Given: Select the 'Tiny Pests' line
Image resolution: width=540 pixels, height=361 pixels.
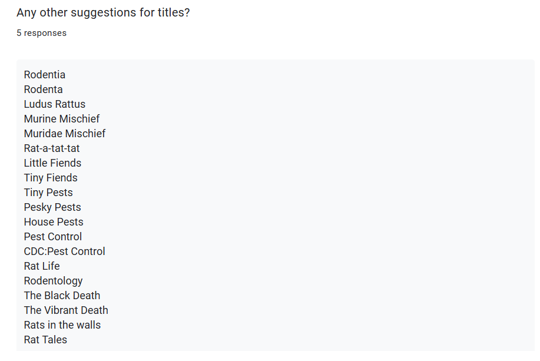Looking at the screenshot, I should pyautogui.click(x=48, y=193).
